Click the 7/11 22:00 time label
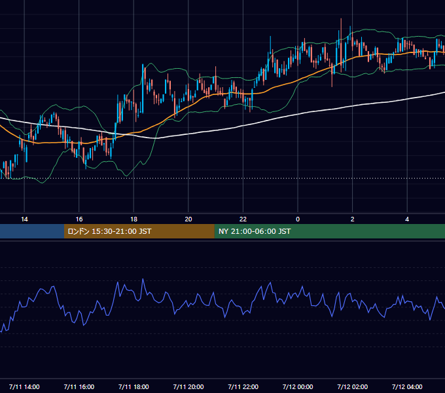Image resolution: width=445 pixels, height=393 pixels. point(243,386)
